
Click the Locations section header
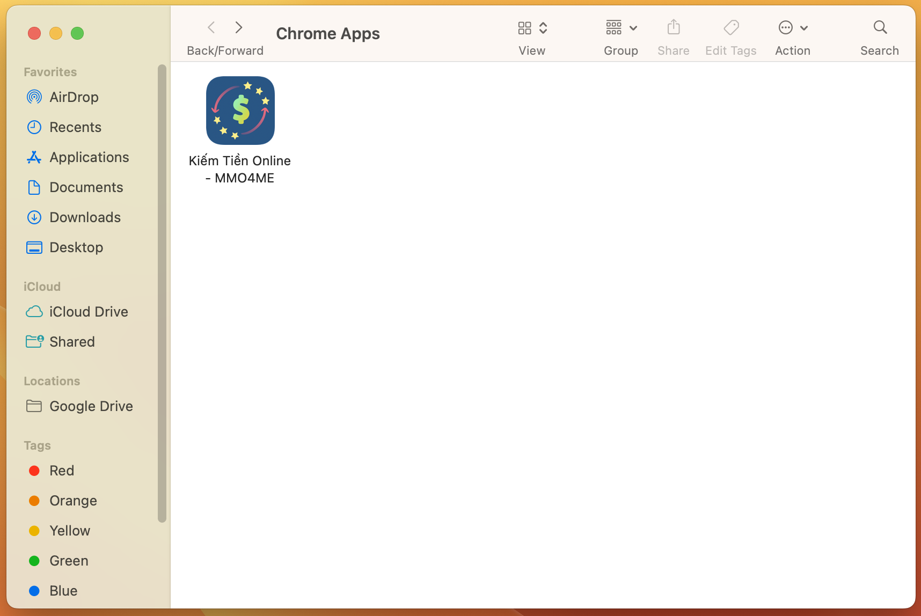coord(52,381)
